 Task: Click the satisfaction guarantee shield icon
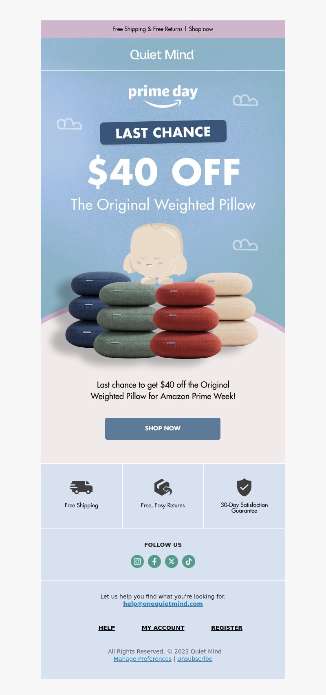pyautogui.click(x=244, y=487)
